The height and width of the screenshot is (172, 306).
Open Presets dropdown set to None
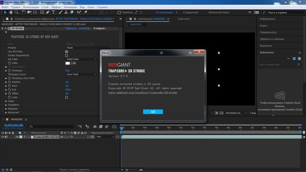pos(89,48)
